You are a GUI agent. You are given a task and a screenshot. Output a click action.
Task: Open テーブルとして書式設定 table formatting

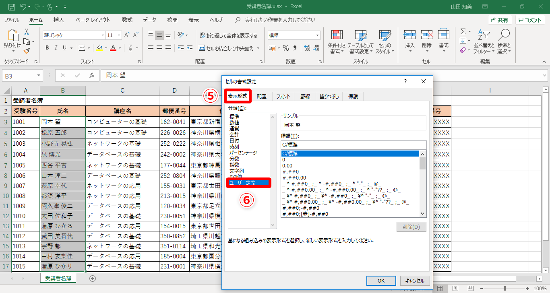[360, 42]
